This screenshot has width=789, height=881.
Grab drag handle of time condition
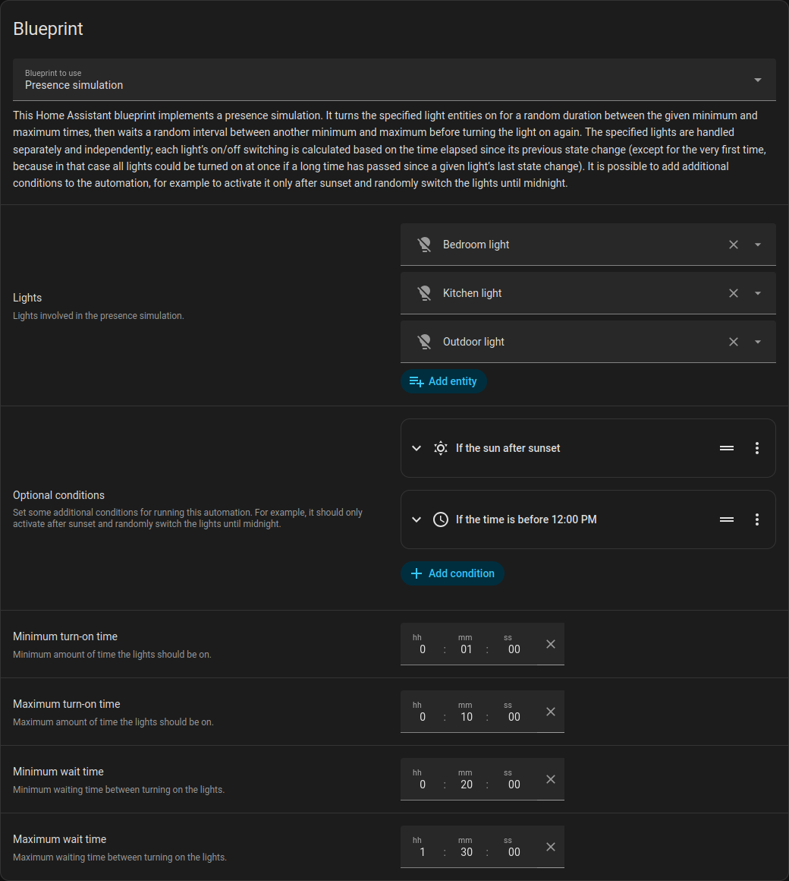(x=727, y=519)
